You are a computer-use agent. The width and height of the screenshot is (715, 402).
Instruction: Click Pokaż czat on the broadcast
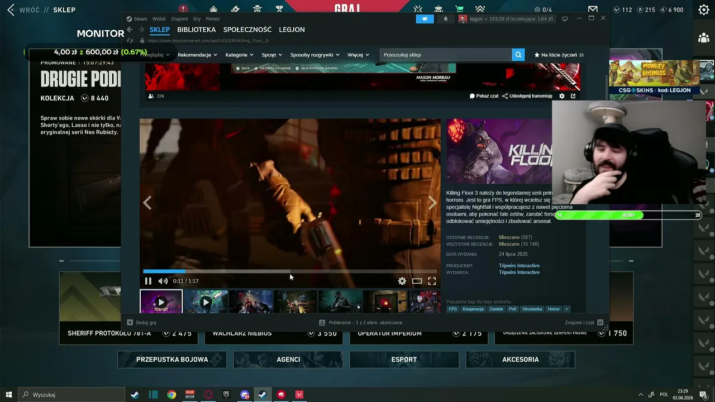coord(484,96)
